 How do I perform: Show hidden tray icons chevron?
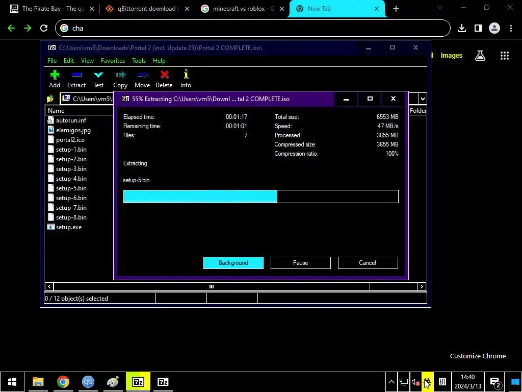391,382
